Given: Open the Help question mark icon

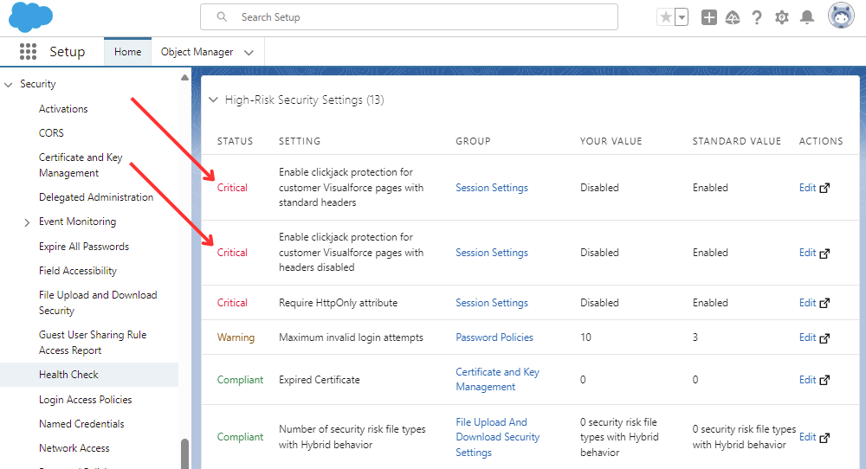Looking at the screenshot, I should 757,17.
